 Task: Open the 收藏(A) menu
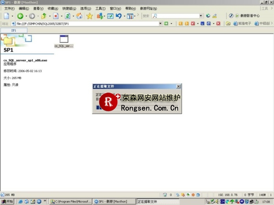(x=53, y=9)
